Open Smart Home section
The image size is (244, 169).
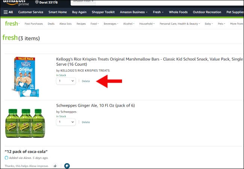click(x=57, y=12)
